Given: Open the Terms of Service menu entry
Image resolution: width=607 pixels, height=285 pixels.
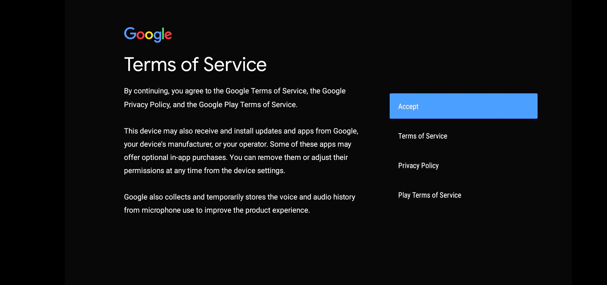Looking at the screenshot, I should coord(423,136).
